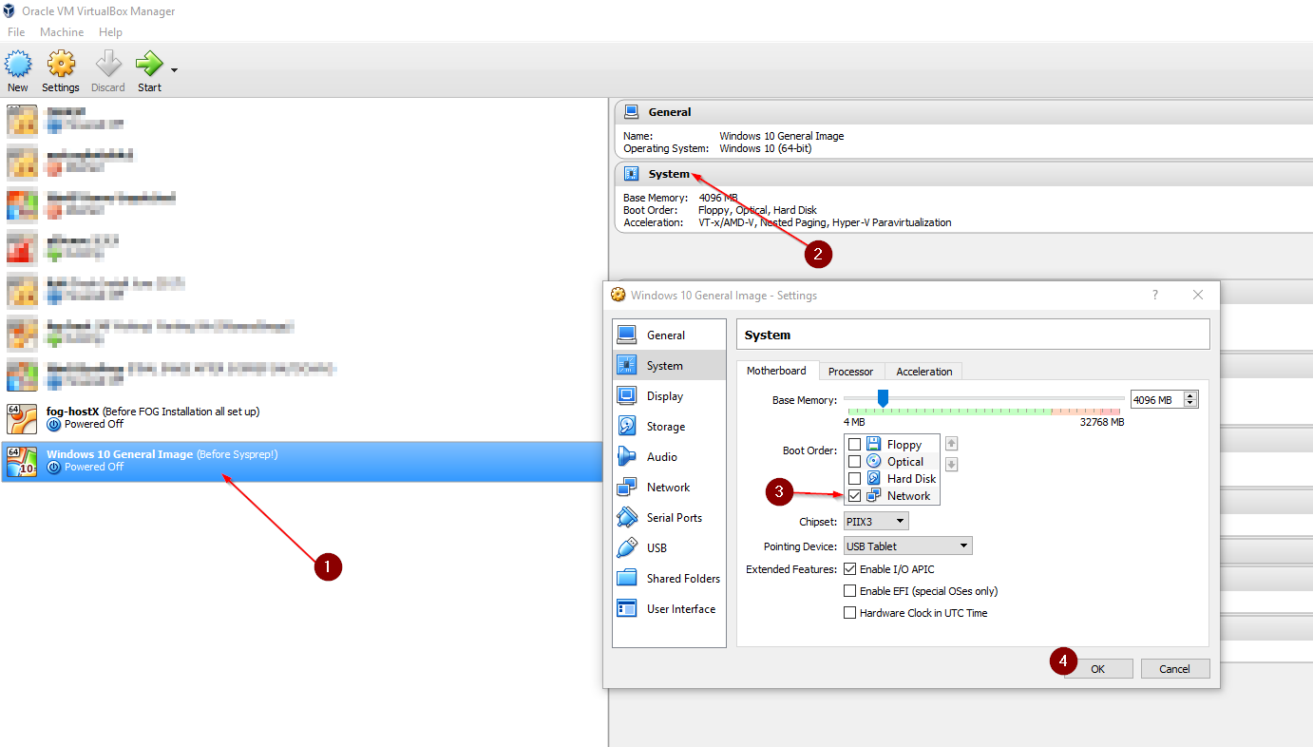The image size is (1313, 747).
Task: Toggle the Hard Disk boot order checkbox
Action: point(855,479)
